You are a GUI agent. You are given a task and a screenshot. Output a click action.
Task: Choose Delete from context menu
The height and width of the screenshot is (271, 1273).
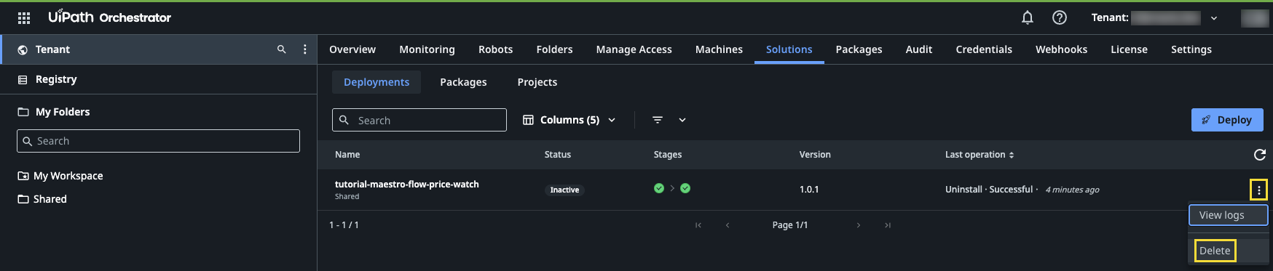(x=1215, y=251)
